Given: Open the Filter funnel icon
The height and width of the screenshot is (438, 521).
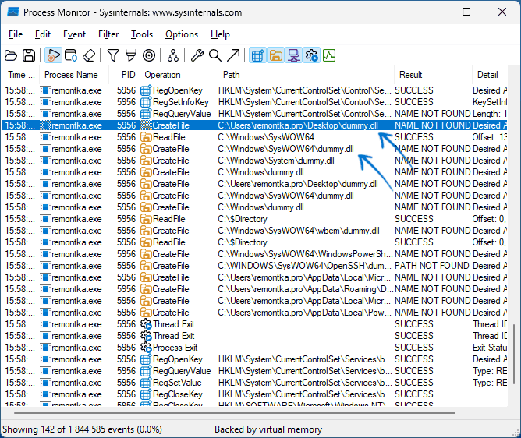Looking at the screenshot, I should (x=113, y=55).
